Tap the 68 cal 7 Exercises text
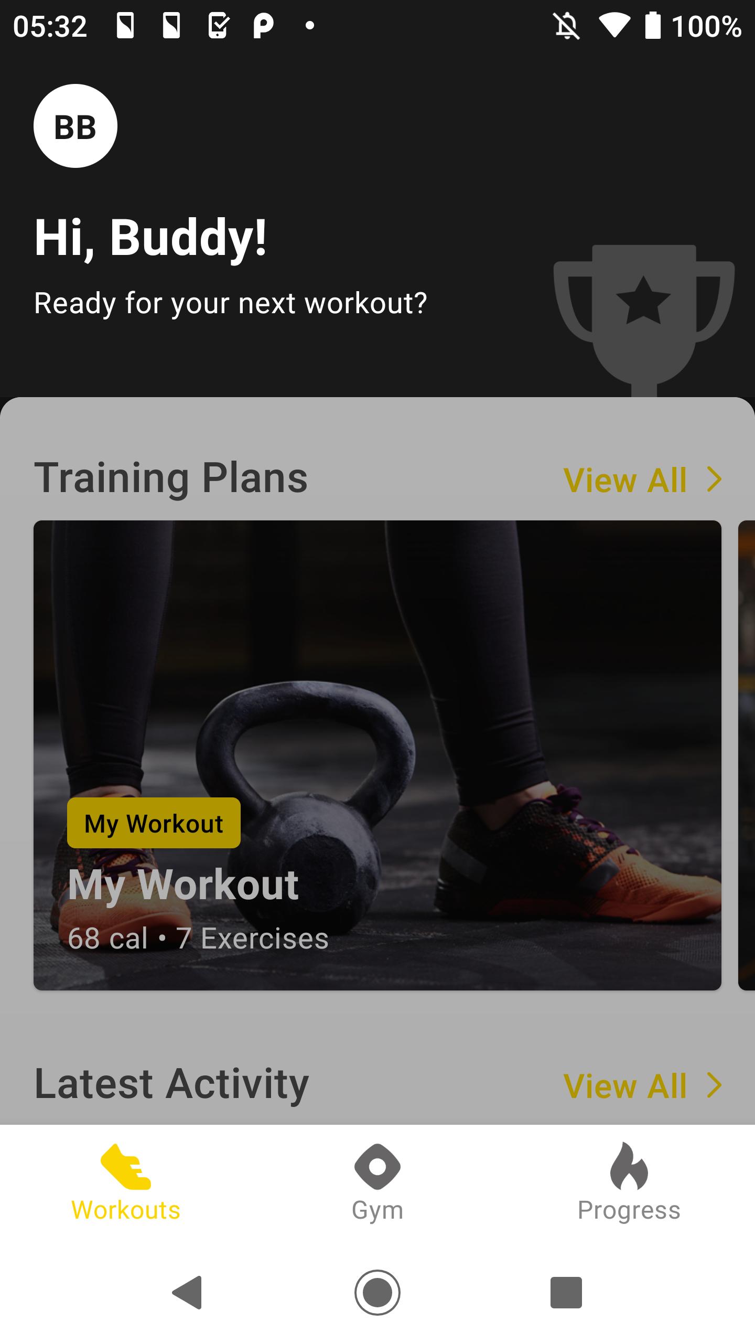Viewport: 755px width, 1343px height. tap(198, 939)
